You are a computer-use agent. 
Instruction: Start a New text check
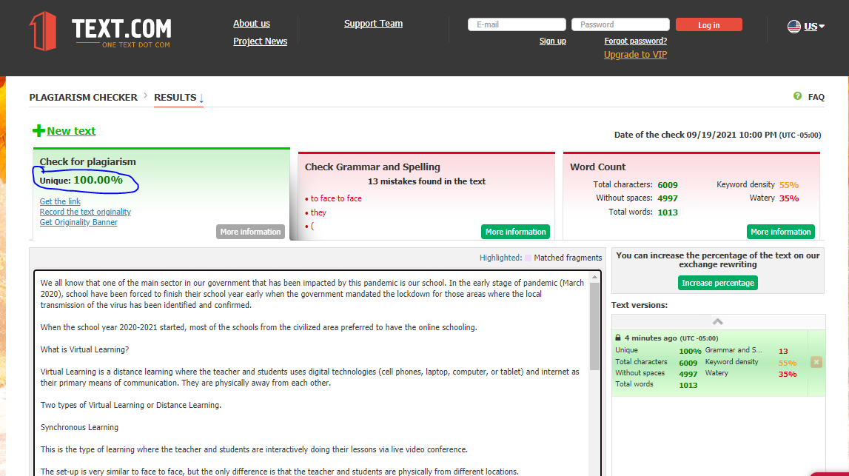click(x=71, y=131)
